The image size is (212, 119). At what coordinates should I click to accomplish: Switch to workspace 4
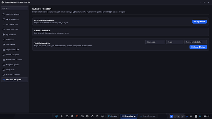182,116
